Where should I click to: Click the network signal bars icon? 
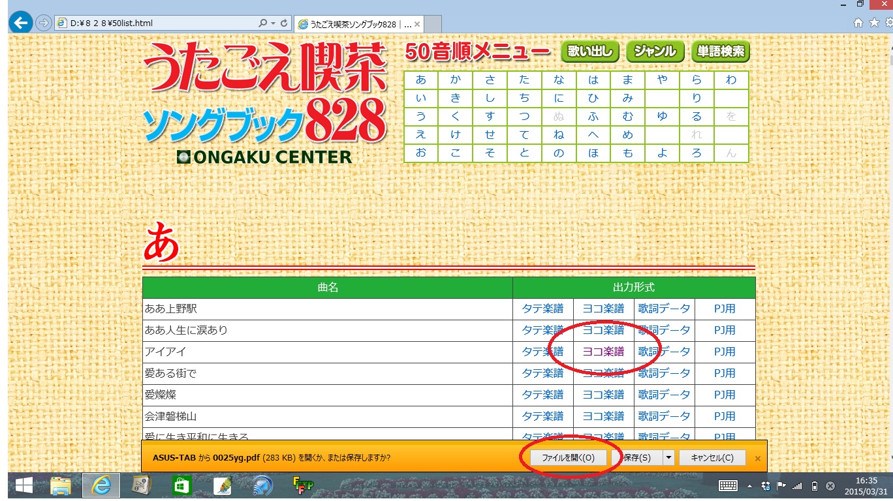coord(796,486)
